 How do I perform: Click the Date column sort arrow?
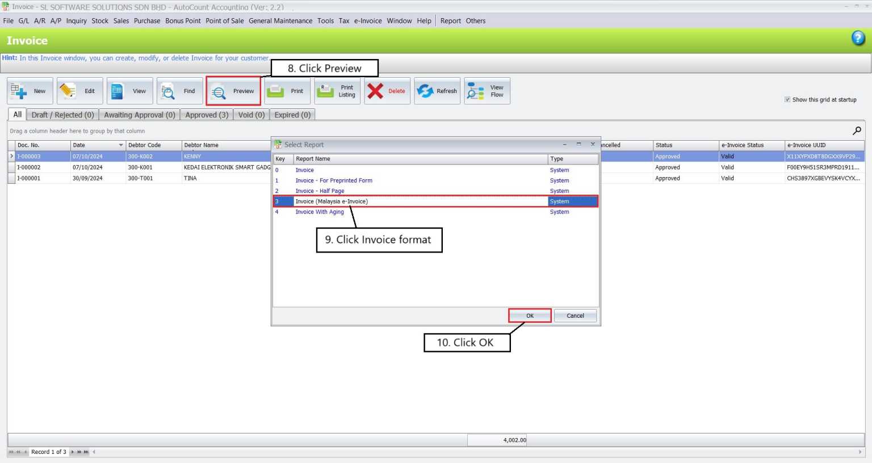coord(120,145)
